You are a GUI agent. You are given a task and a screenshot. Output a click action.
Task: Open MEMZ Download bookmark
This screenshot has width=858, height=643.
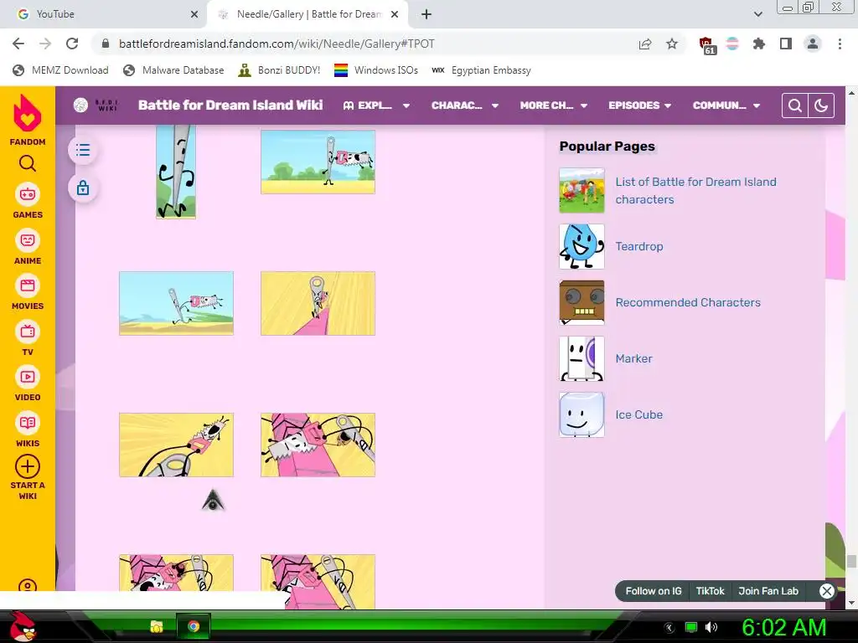60,70
